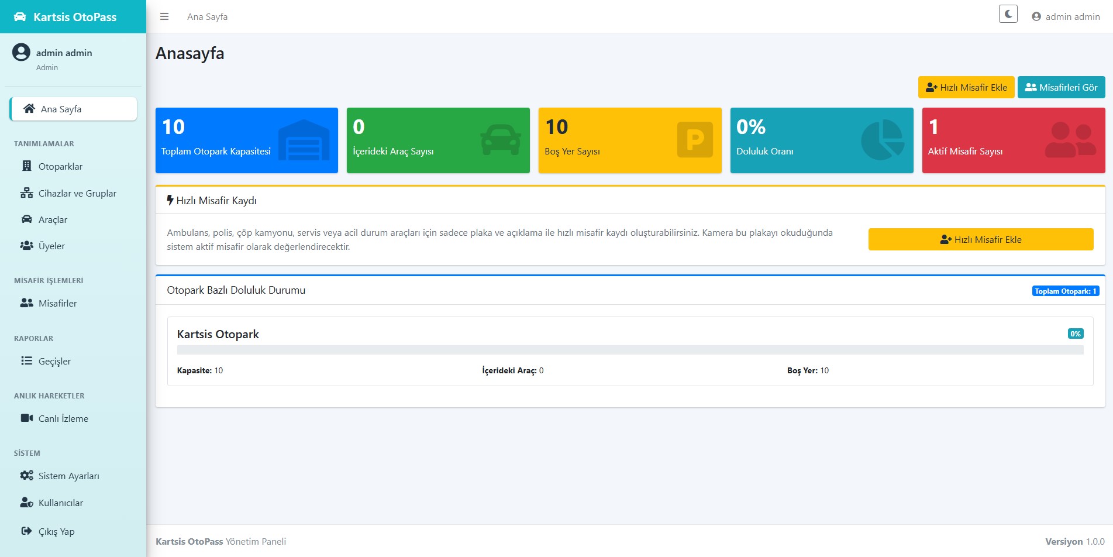The width and height of the screenshot is (1113, 557).
Task: Click the Kartsis Otopark title text
Action: coord(218,334)
